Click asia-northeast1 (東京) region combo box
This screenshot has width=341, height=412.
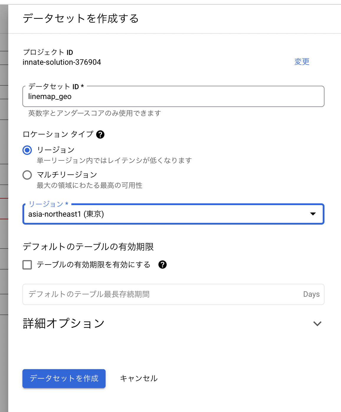coord(173,214)
